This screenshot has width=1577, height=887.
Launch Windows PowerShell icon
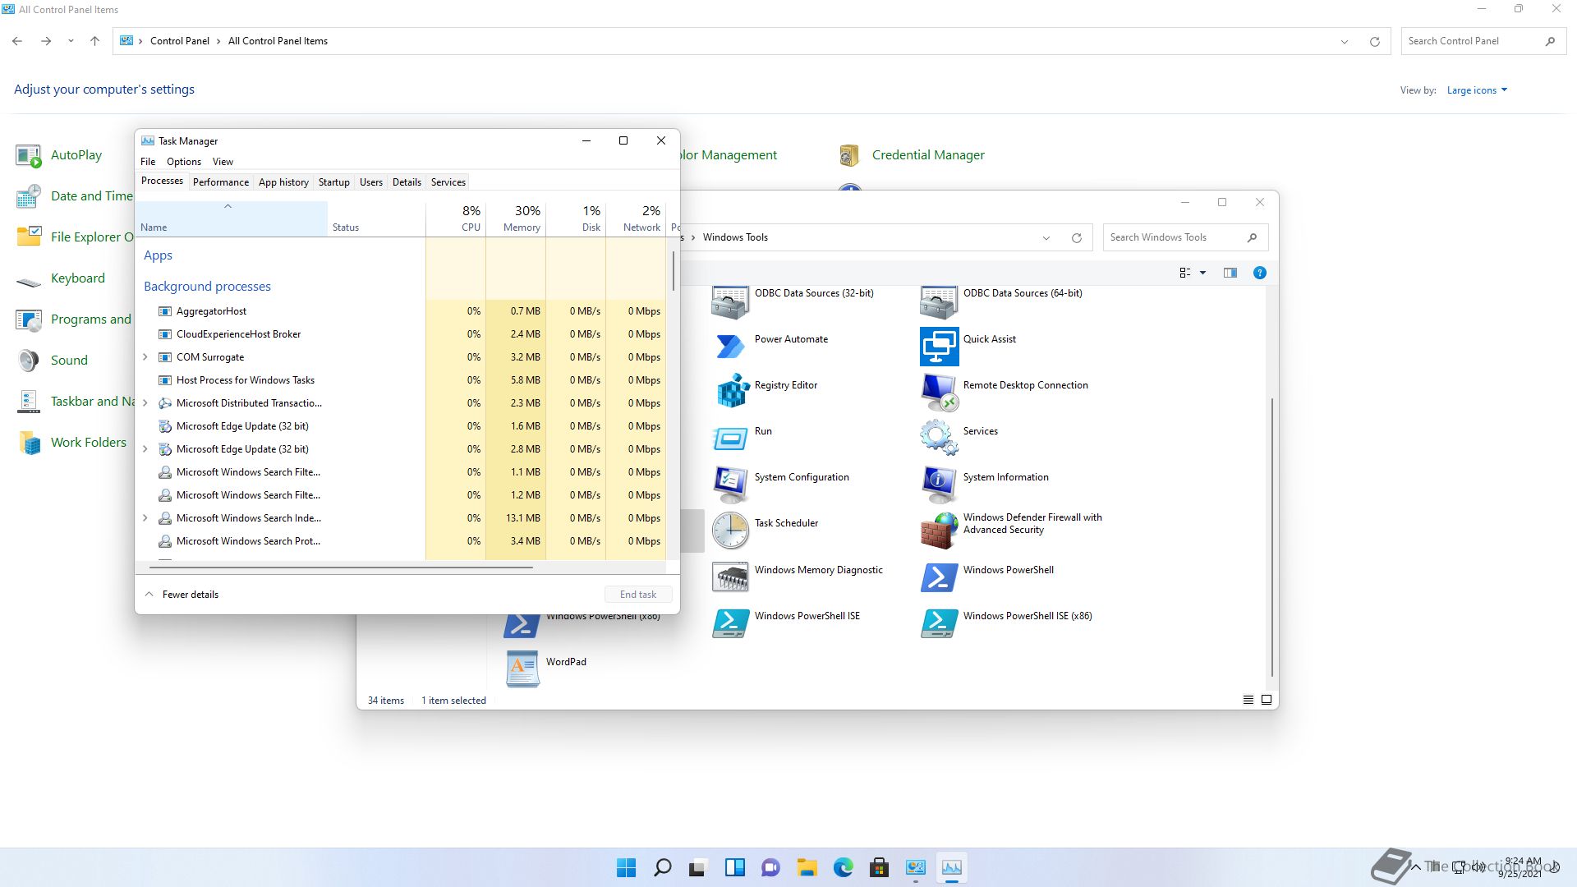939,577
